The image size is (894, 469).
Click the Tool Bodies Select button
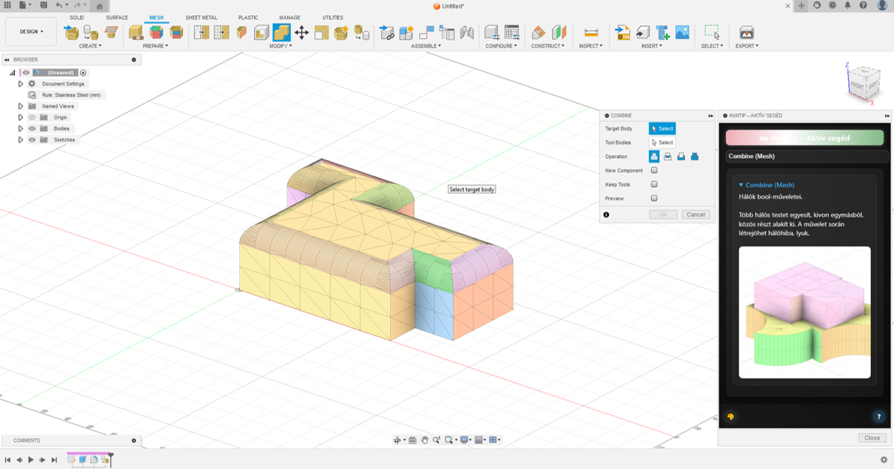662,142
